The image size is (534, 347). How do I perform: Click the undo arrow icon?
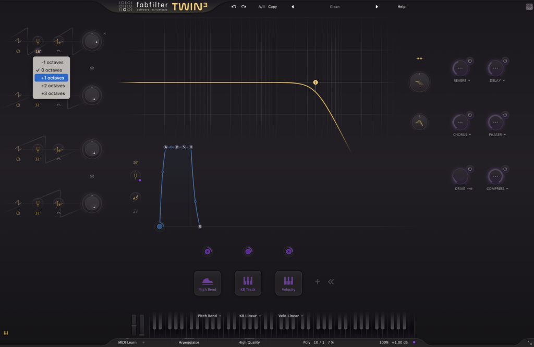(x=234, y=7)
